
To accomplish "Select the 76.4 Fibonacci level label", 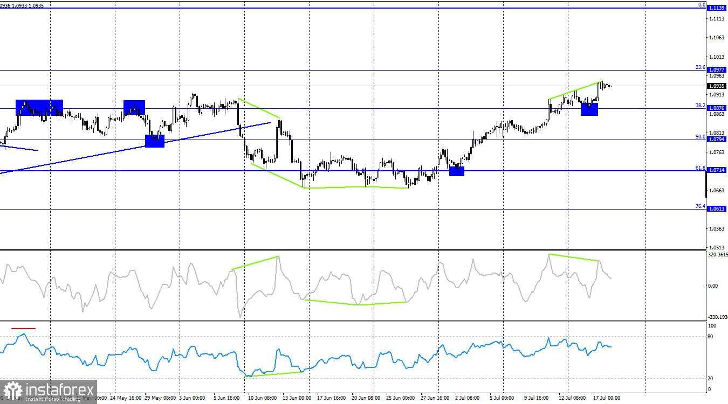I will click(x=700, y=206).
